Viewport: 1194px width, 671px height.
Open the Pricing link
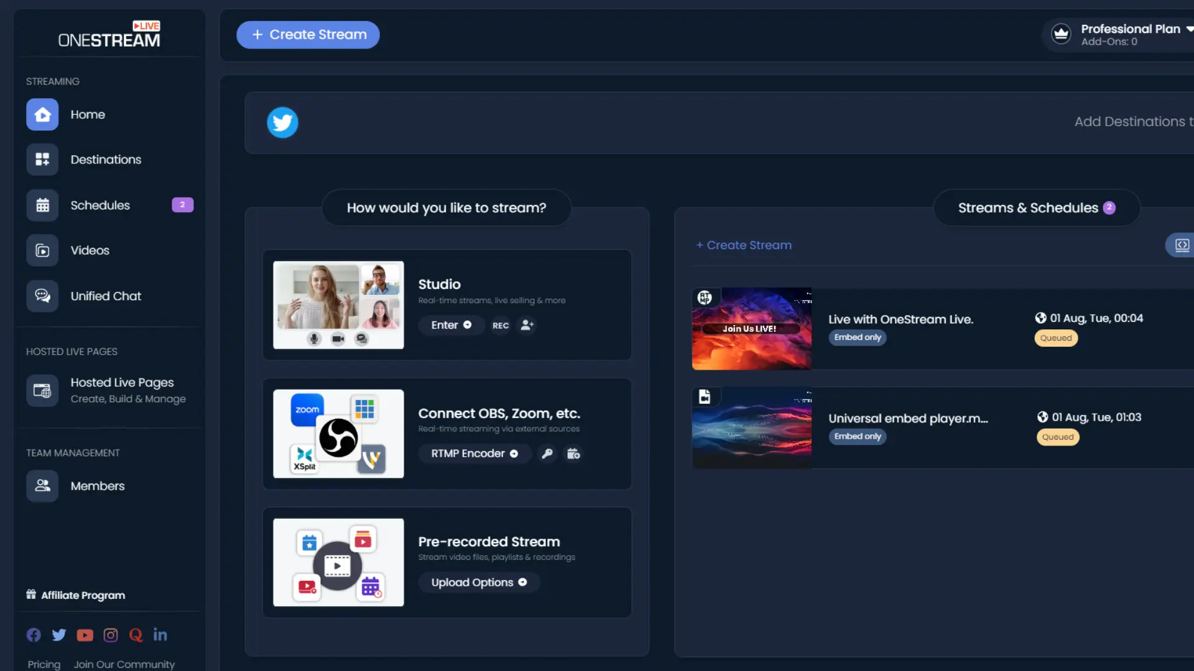click(x=44, y=664)
